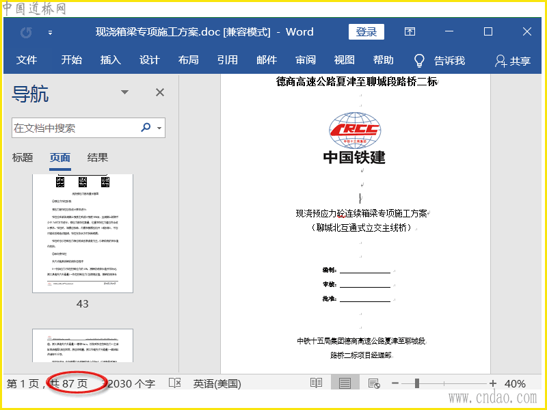Click the heading 德商高速公路夏津至聊城段路桥二标
Image resolution: width=547 pixels, height=410 pixels.
tap(356, 82)
